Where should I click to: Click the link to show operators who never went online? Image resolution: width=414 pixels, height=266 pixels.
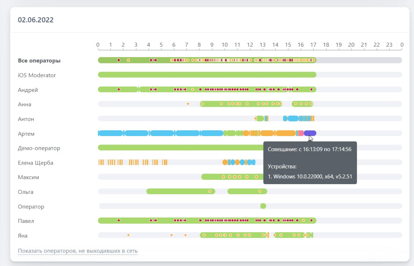(78, 251)
